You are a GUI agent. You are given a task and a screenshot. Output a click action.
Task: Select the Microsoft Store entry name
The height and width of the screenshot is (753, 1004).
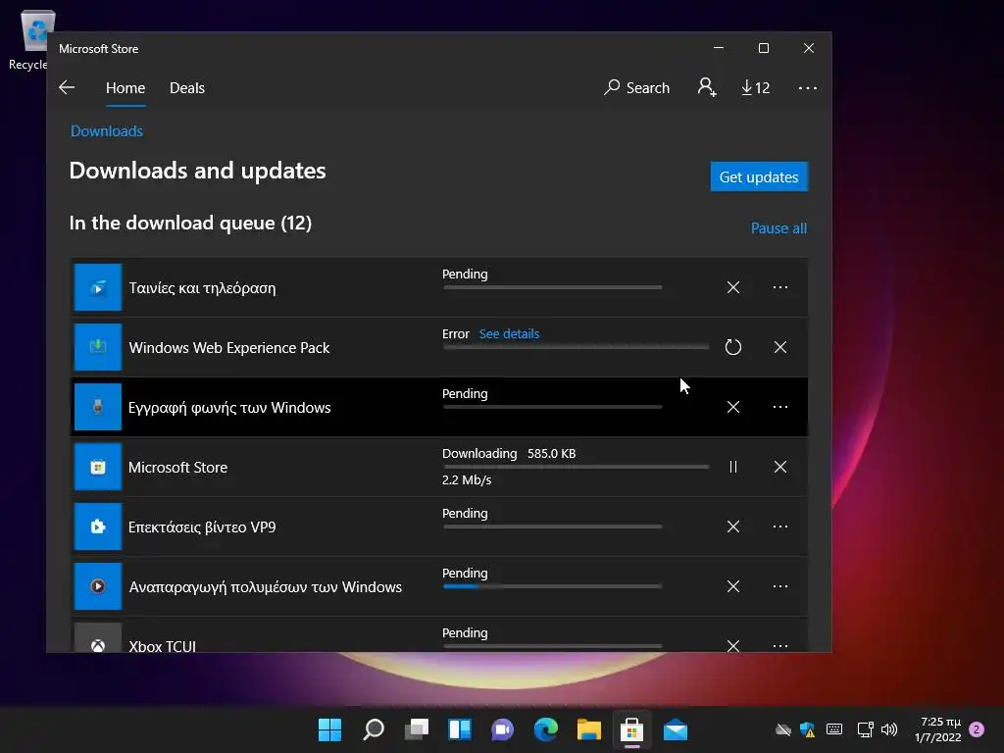(178, 468)
